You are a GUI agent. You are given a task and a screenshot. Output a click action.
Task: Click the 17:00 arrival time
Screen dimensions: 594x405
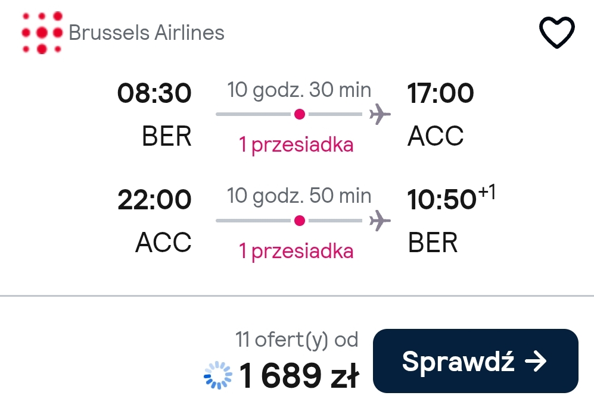[440, 93]
